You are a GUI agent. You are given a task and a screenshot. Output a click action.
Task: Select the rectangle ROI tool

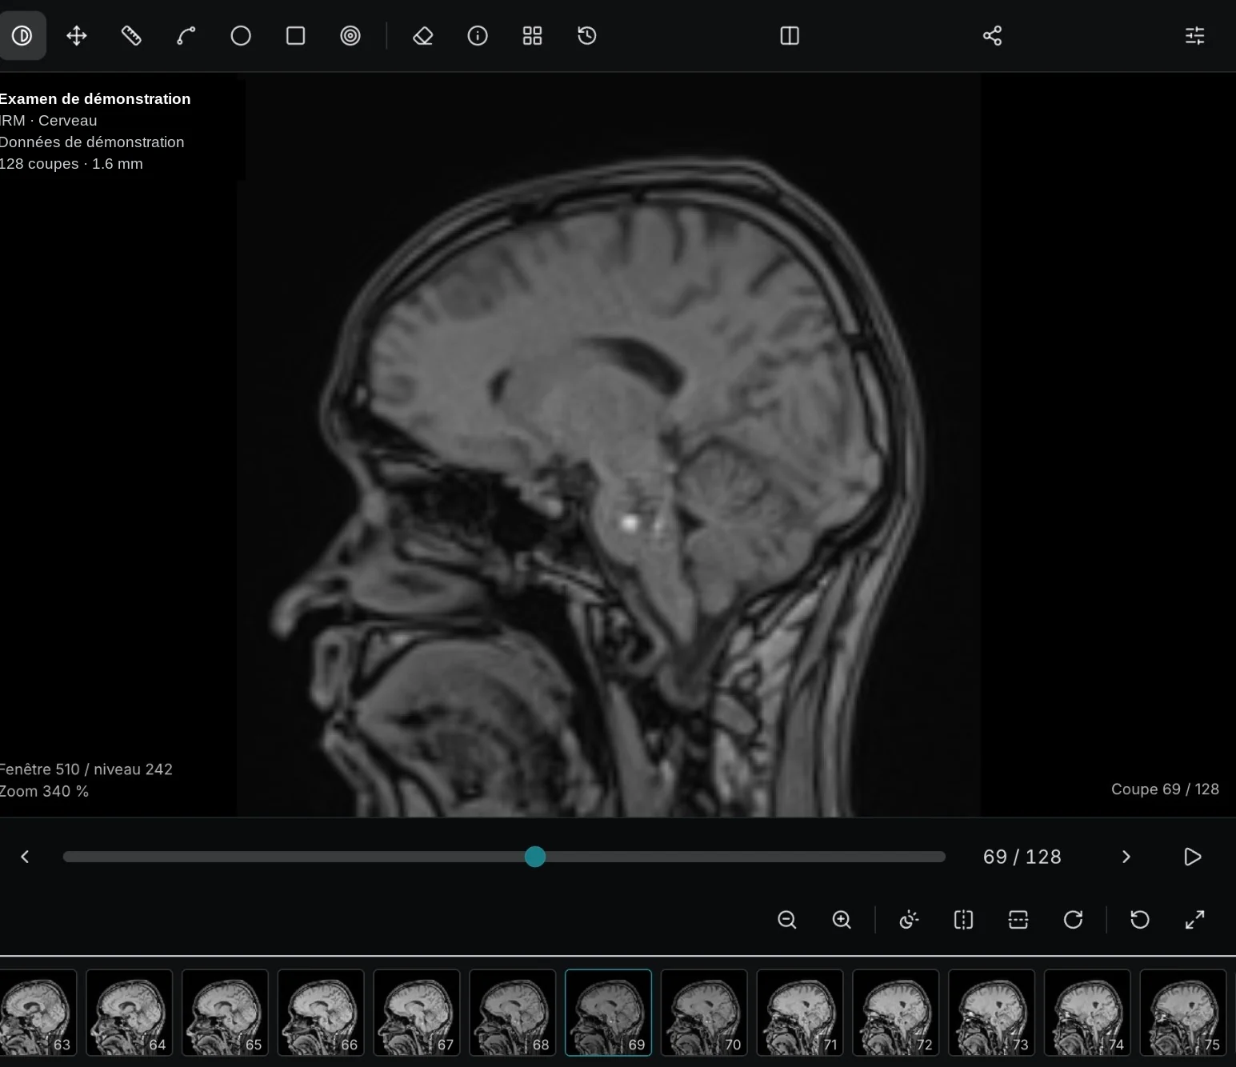click(x=296, y=36)
